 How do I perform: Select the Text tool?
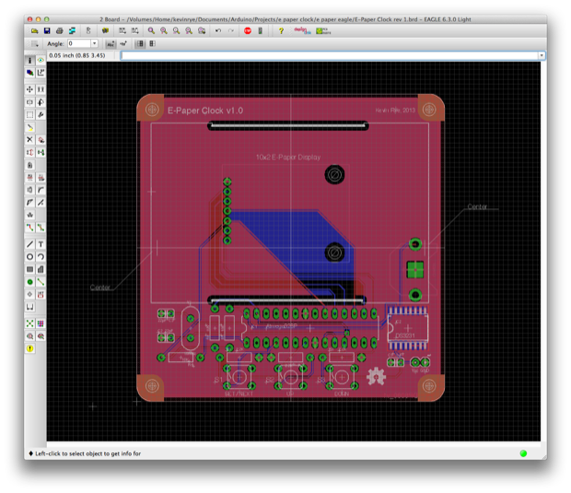tap(41, 244)
